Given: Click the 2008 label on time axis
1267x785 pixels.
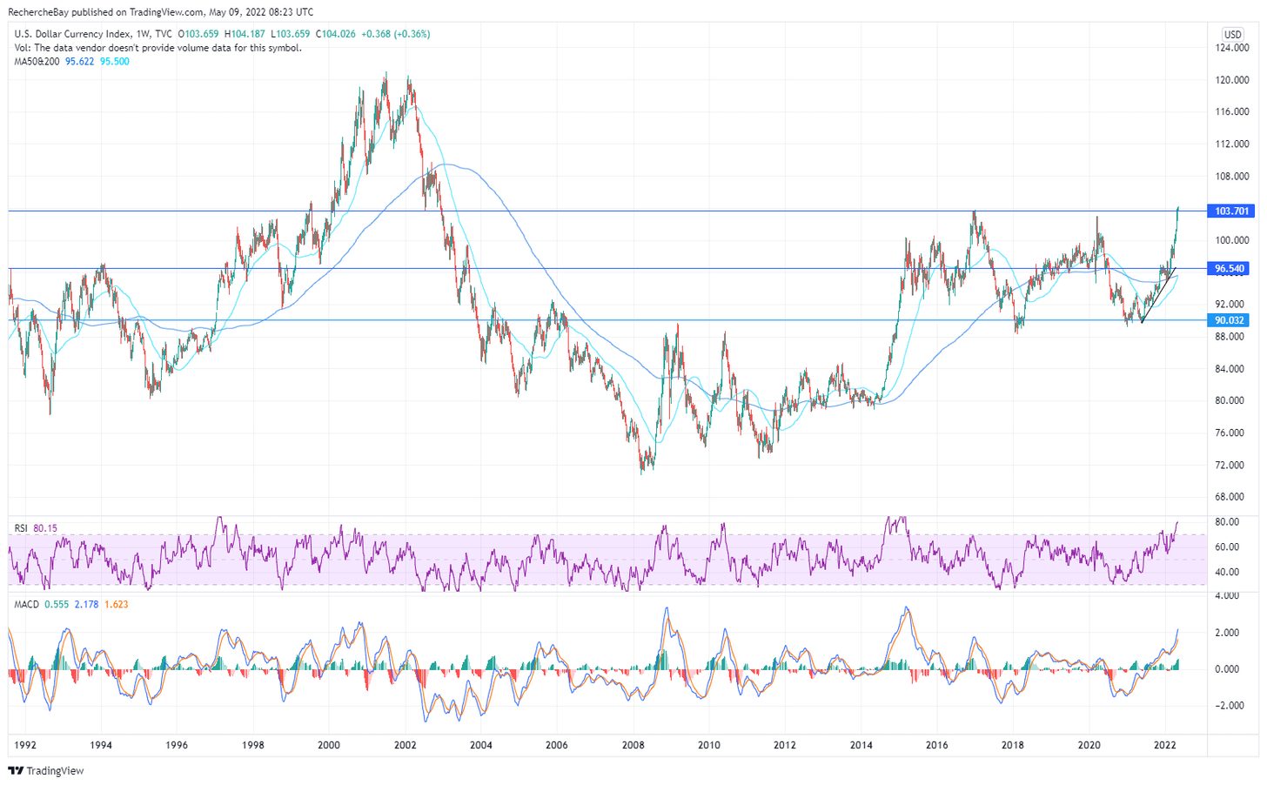Looking at the screenshot, I should (633, 745).
